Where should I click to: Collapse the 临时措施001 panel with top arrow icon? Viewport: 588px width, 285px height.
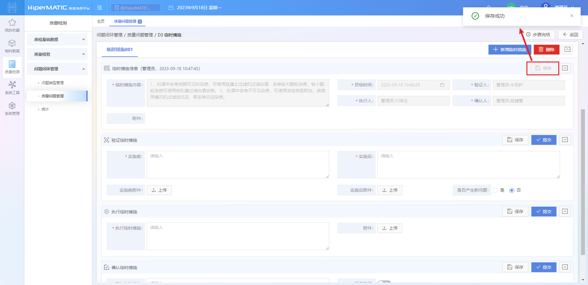[x=567, y=49]
